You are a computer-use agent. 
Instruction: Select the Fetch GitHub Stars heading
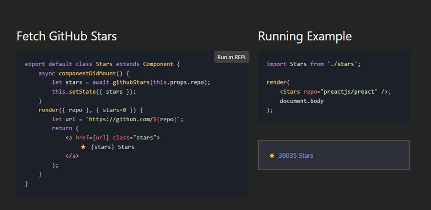[x=67, y=36]
